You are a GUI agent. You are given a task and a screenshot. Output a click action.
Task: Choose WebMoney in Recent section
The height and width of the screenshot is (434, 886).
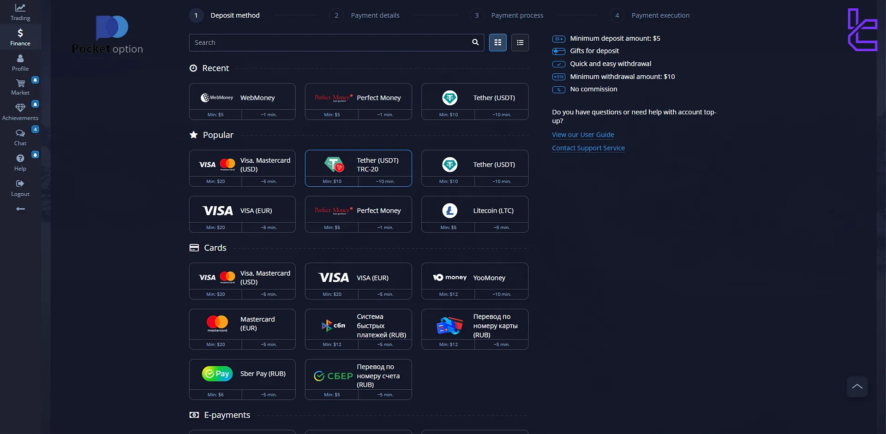[x=242, y=101]
